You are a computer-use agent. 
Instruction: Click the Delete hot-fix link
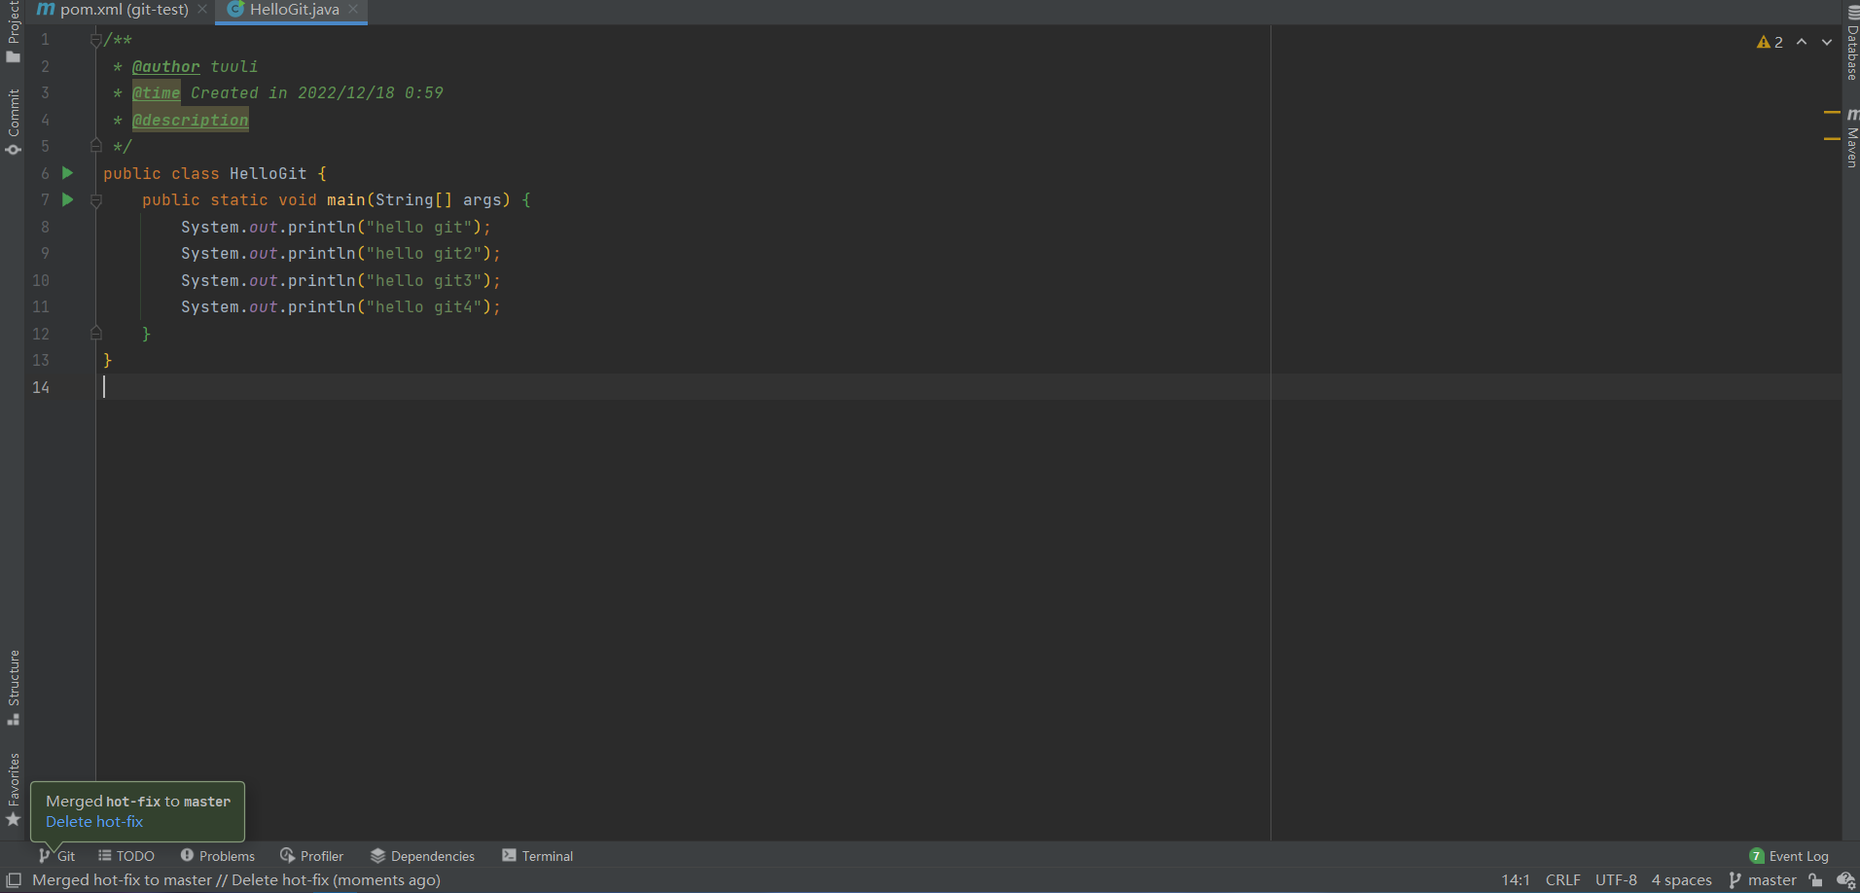point(94,822)
